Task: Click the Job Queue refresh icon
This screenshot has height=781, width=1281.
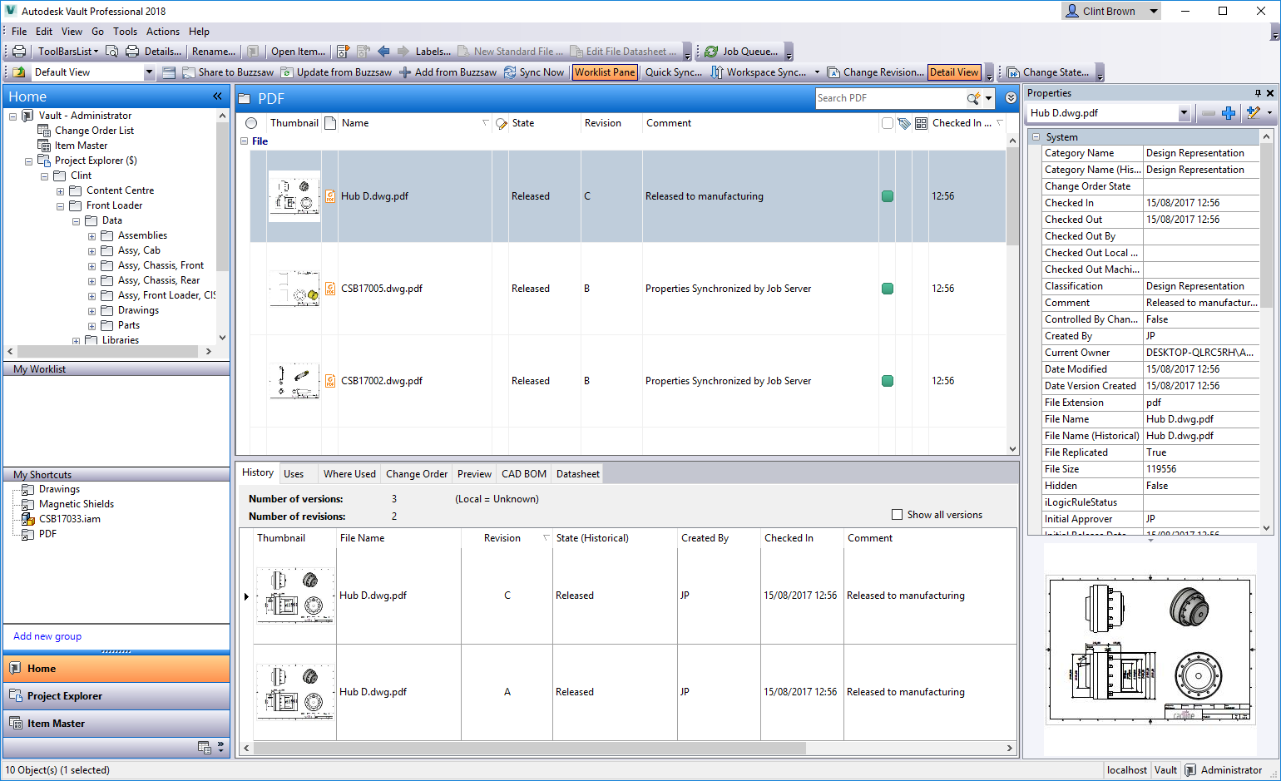Action: (x=711, y=52)
